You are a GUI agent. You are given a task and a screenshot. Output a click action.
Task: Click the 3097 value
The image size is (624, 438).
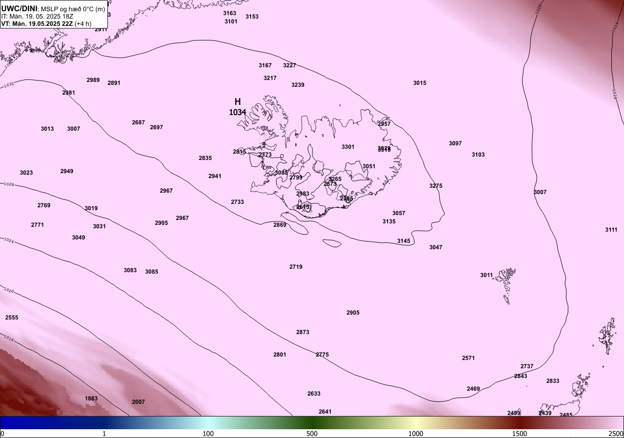[x=455, y=143]
